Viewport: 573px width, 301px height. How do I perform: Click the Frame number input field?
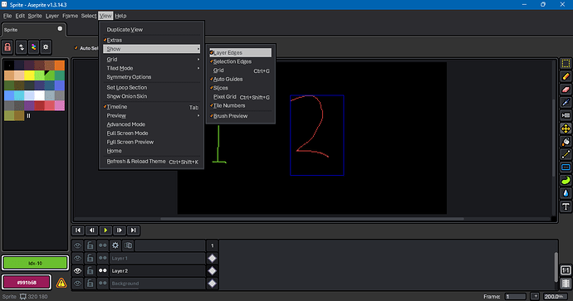click(515, 297)
